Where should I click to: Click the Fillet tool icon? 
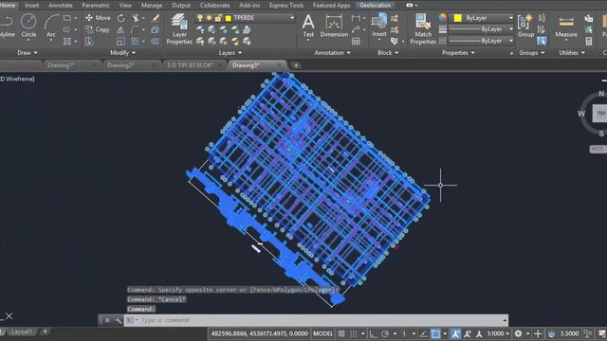(135, 29)
